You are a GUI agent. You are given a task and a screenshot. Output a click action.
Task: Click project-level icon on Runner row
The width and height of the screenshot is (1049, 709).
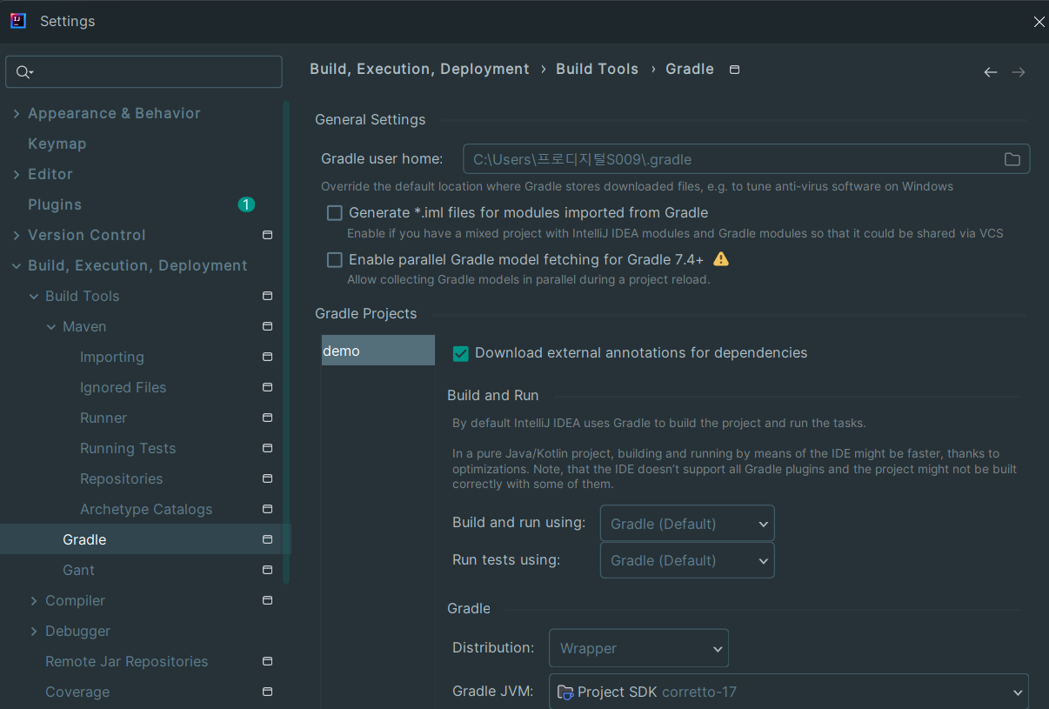tap(267, 418)
